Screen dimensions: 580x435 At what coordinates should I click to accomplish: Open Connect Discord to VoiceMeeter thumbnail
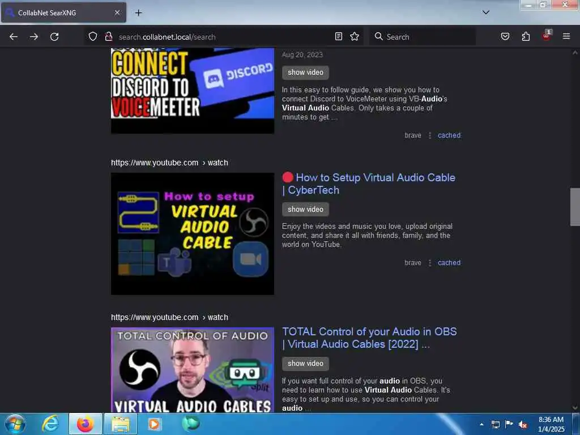(193, 91)
